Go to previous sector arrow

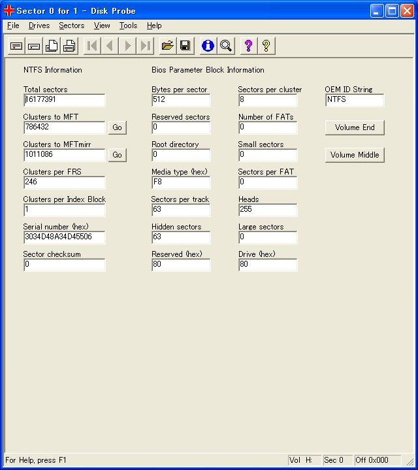(110, 46)
